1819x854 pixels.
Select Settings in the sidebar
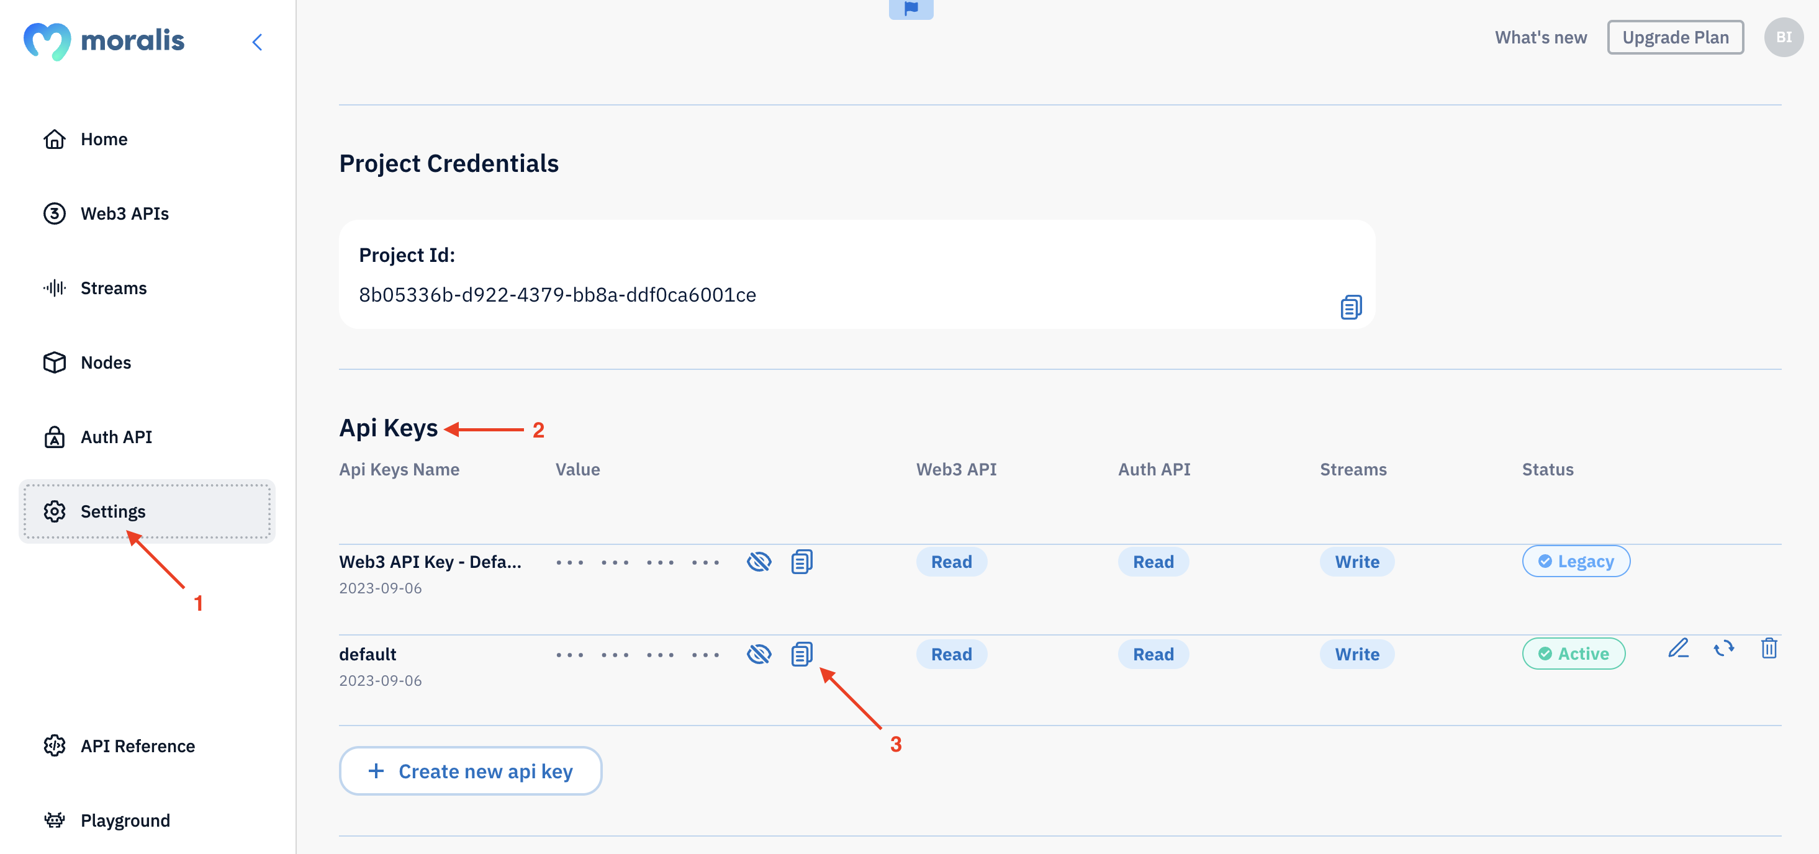click(147, 511)
